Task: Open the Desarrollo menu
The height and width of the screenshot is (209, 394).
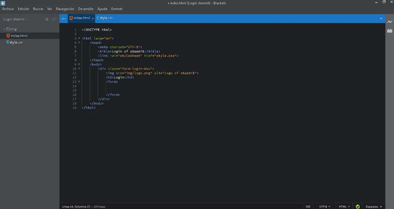Action: click(x=86, y=9)
